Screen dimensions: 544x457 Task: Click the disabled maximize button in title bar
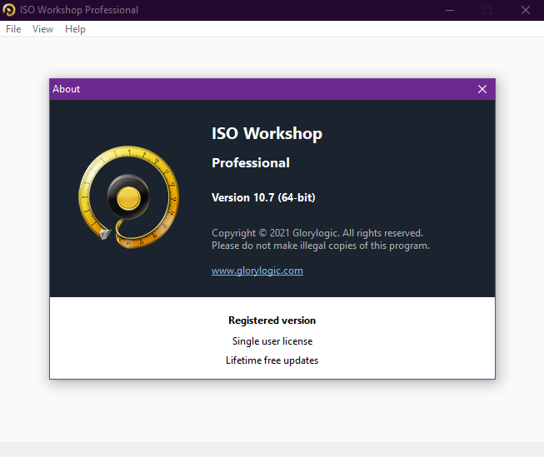click(x=487, y=10)
